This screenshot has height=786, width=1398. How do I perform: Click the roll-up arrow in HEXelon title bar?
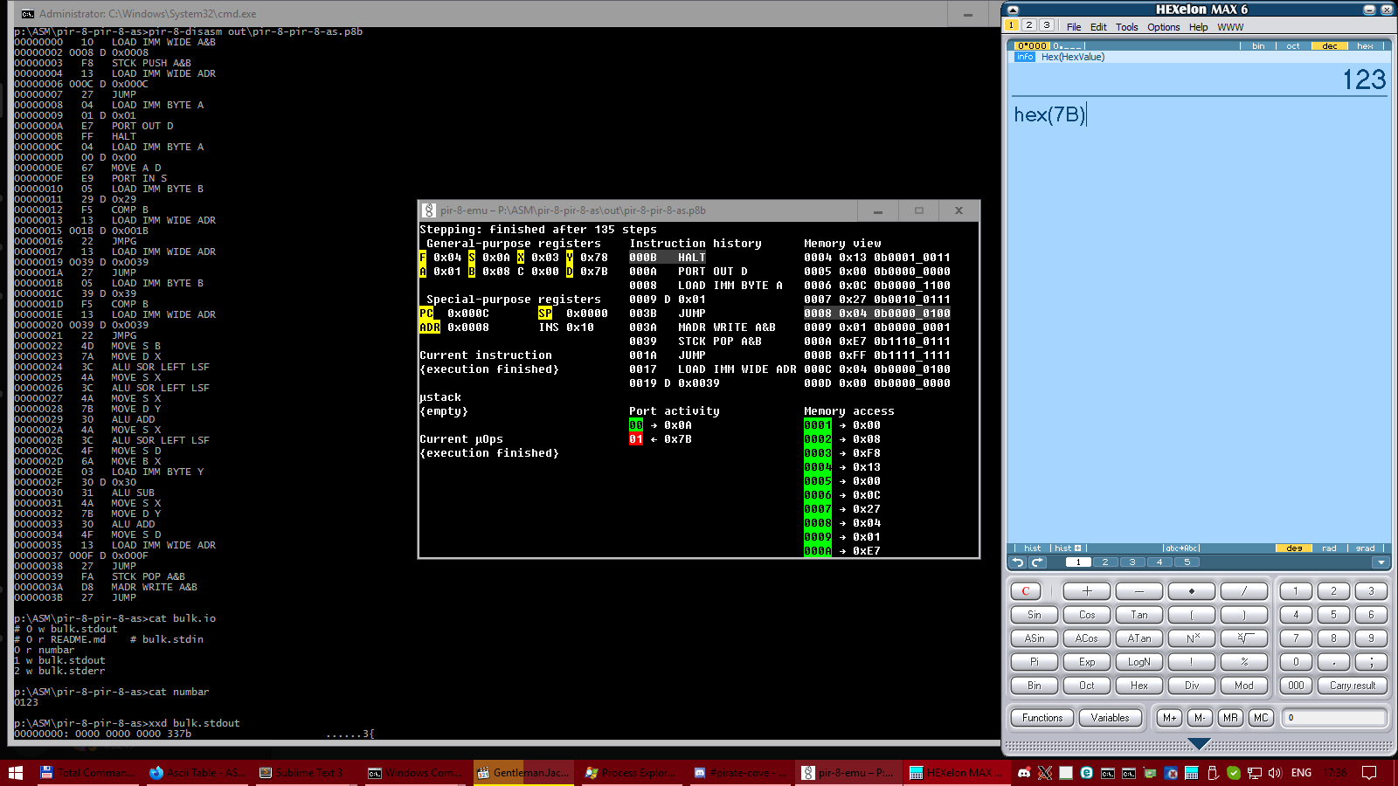pyautogui.click(x=1014, y=10)
